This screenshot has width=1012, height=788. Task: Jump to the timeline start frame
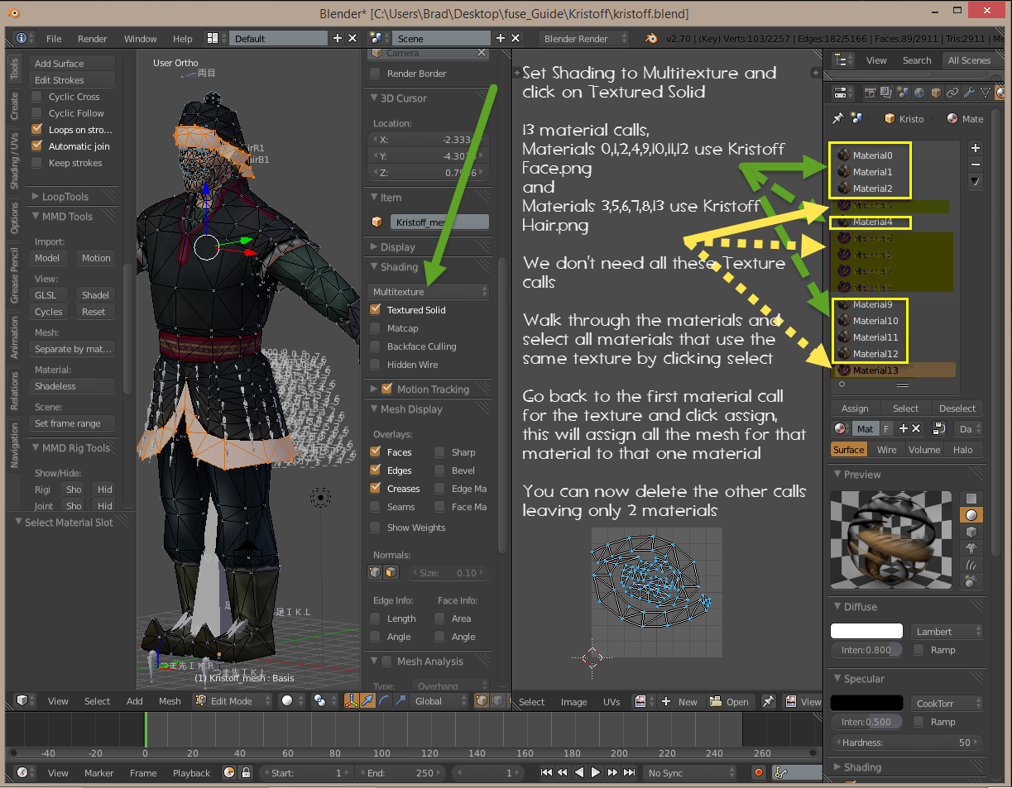pos(546,772)
